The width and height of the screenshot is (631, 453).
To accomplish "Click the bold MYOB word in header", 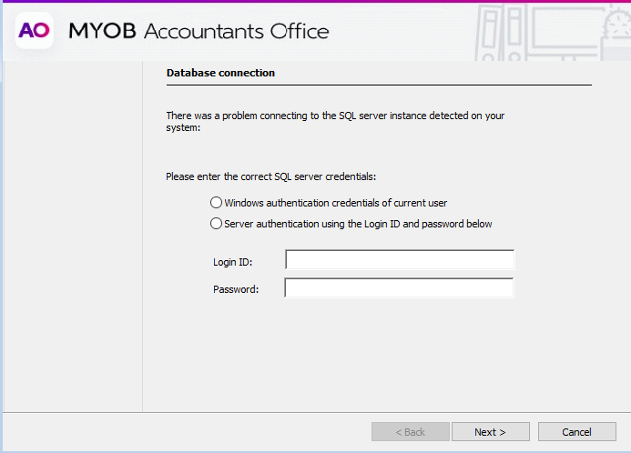I will point(102,32).
